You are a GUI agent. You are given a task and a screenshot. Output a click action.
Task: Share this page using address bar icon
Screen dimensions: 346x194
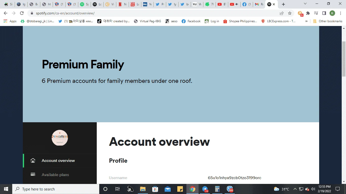coord(282,13)
